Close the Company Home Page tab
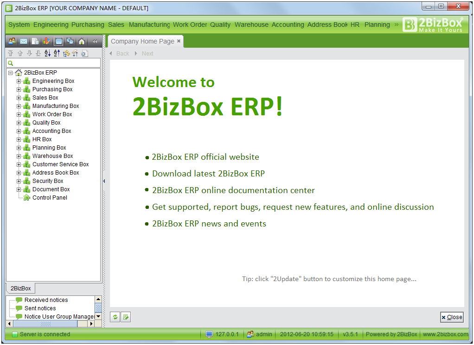 179,41
